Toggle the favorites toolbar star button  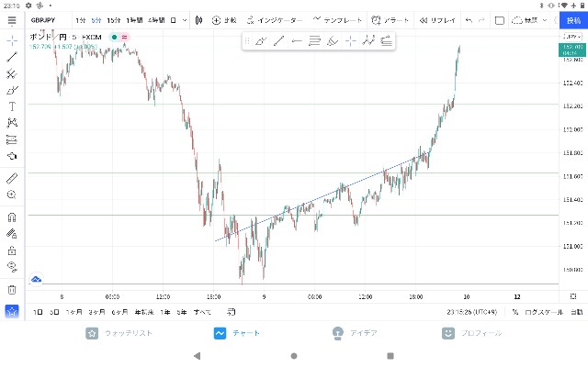coord(12,311)
